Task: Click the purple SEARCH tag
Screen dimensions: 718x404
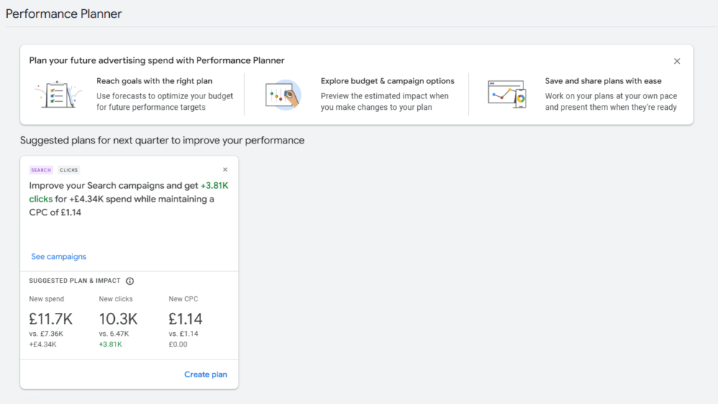Action: (x=41, y=170)
